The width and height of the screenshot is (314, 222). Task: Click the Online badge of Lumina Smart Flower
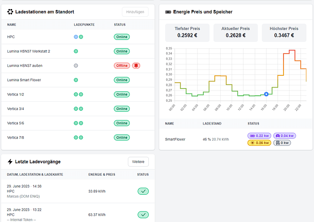(122, 80)
